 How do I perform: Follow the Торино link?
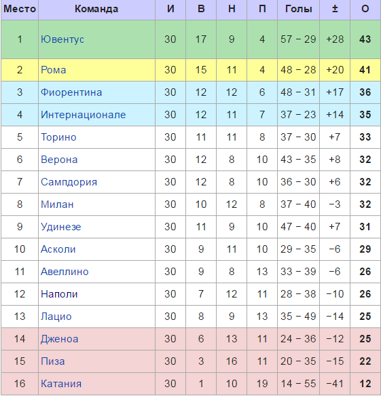[x=58, y=137]
